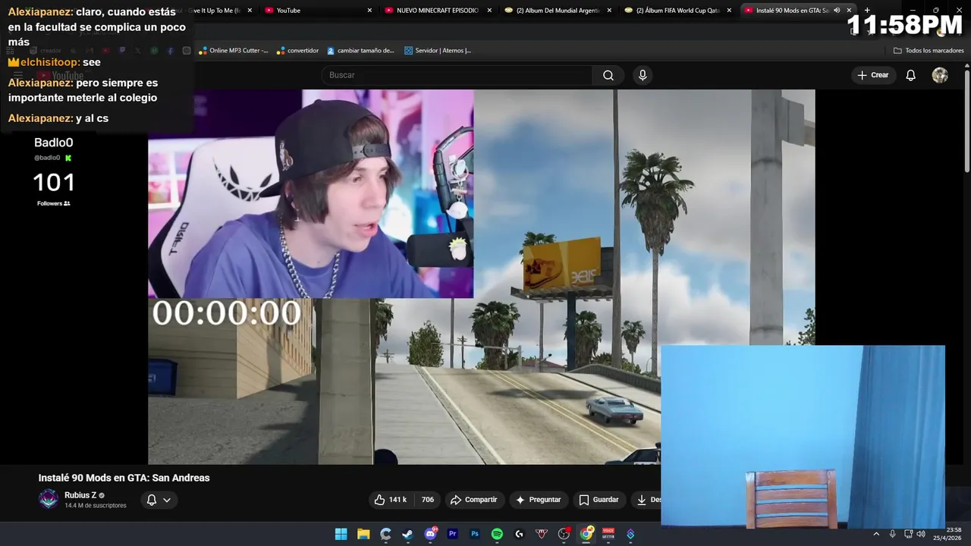Close the NUEVO MINECRAFT EPISODIO tab
Viewport: 971px width, 546px height.
(489, 11)
